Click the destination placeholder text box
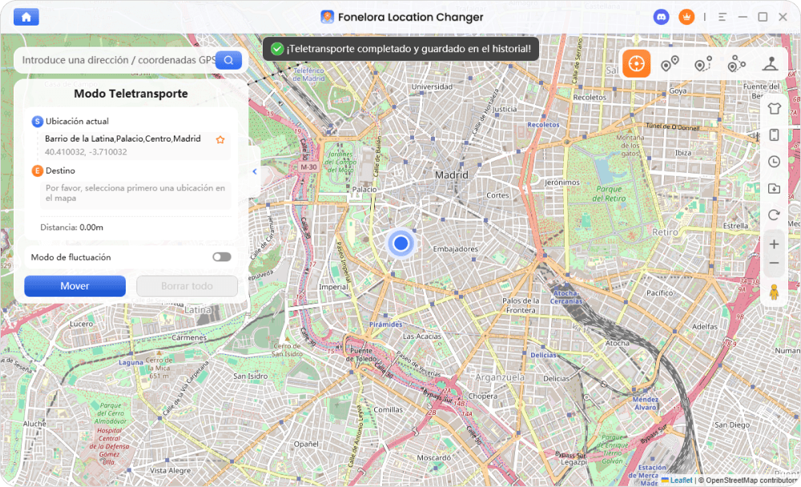 point(136,194)
